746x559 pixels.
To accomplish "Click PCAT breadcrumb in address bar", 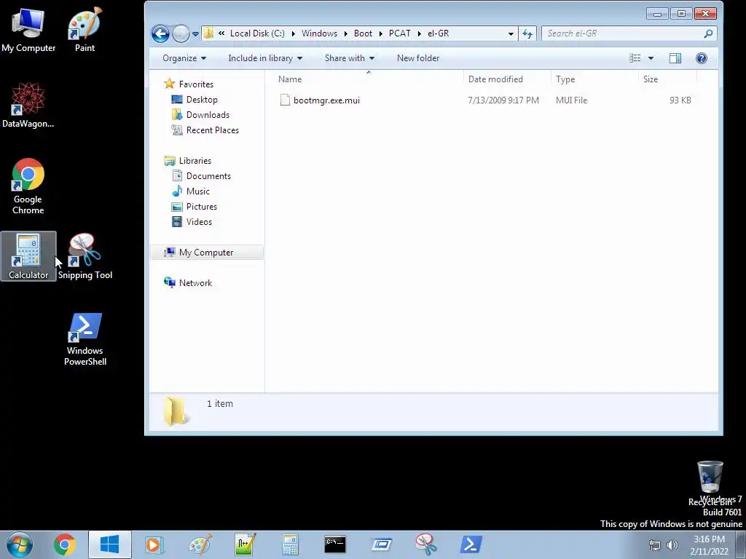I will (400, 33).
